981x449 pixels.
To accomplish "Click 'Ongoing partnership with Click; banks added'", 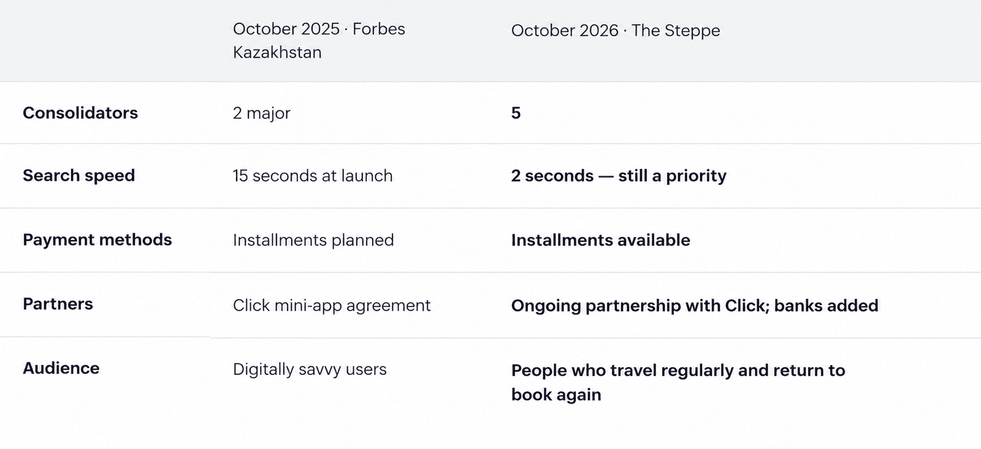I will [x=695, y=306].
